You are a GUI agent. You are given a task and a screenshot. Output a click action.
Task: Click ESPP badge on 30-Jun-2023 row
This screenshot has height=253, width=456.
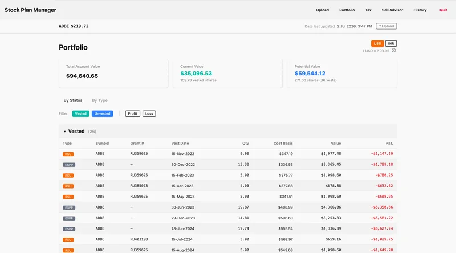(x=69, y=207)
